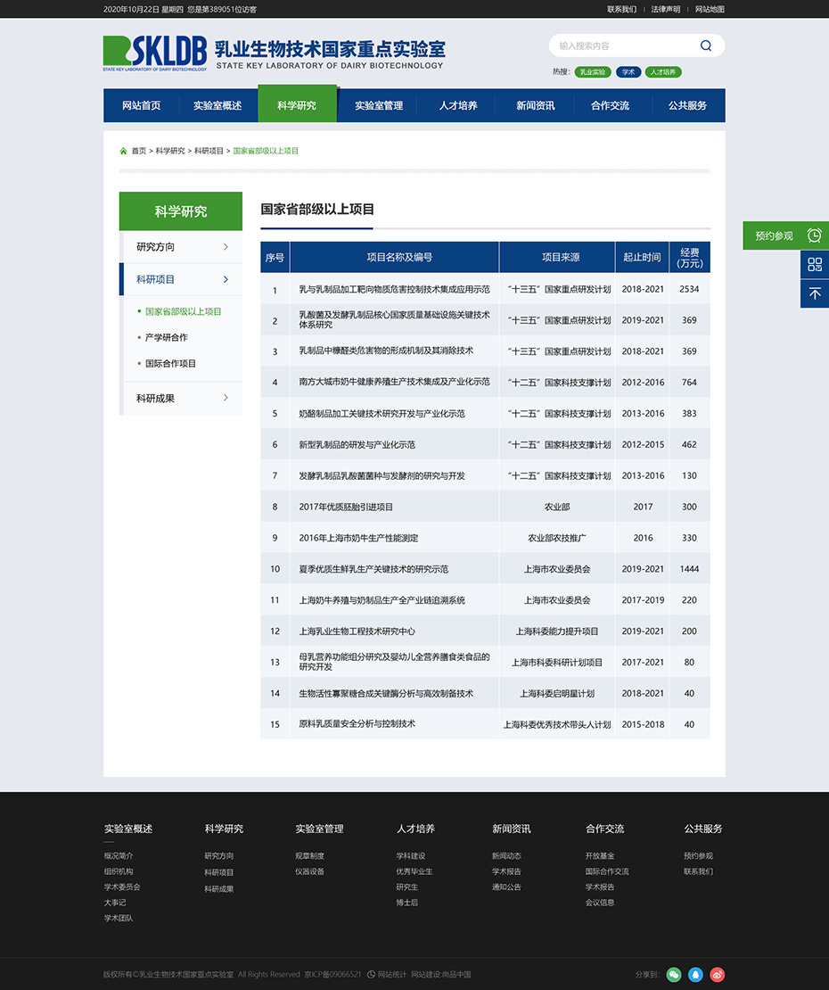This screenshot has width=829, height=990.
Task: Share via the WeChat icon
Action: (x=674, y=975)
